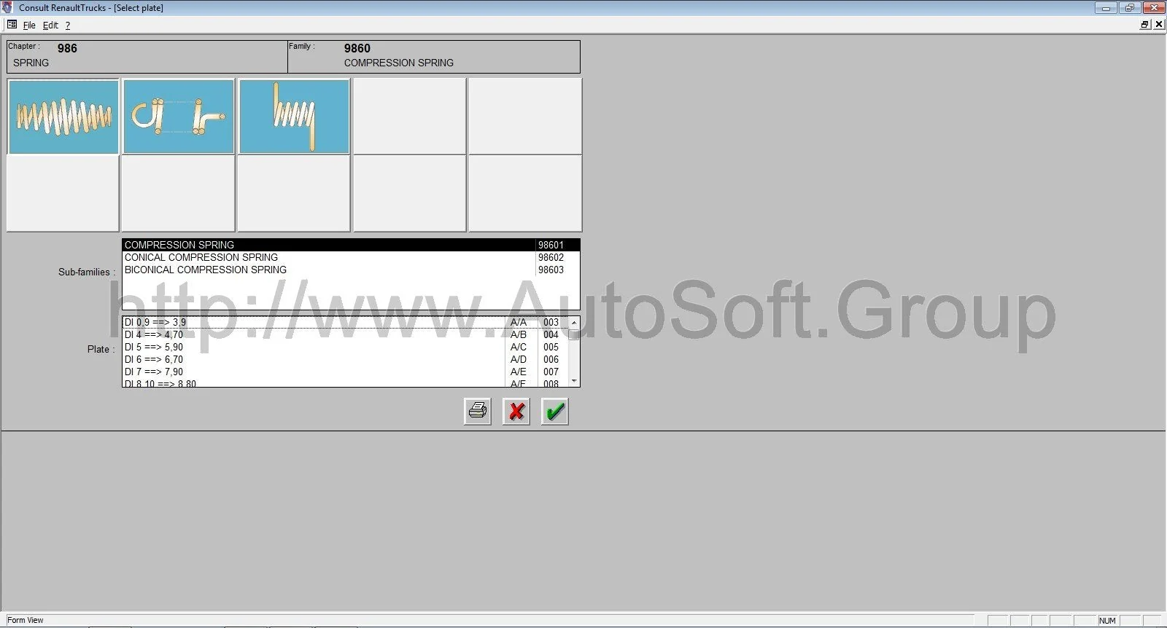Viewport: 1167px width, 628px height.
Task: Select plate DI 5 ==> 5,90
Action: pos(345,347)
